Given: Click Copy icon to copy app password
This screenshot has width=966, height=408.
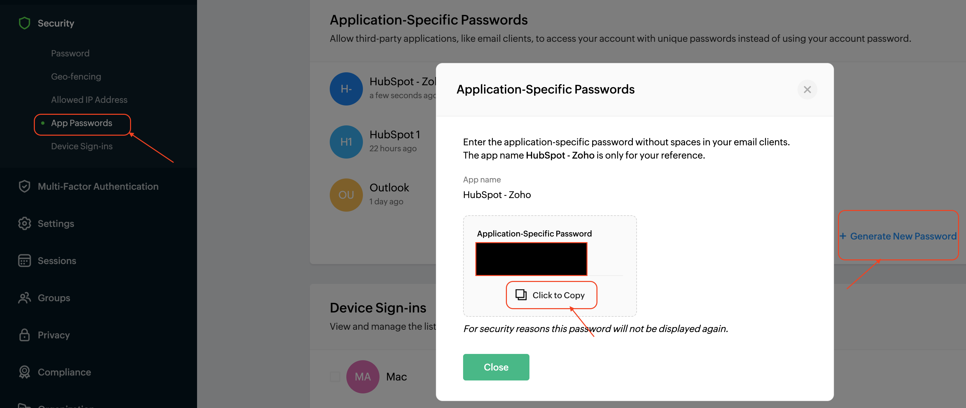Looking at the screenshot, I should (x=520, y=295).
